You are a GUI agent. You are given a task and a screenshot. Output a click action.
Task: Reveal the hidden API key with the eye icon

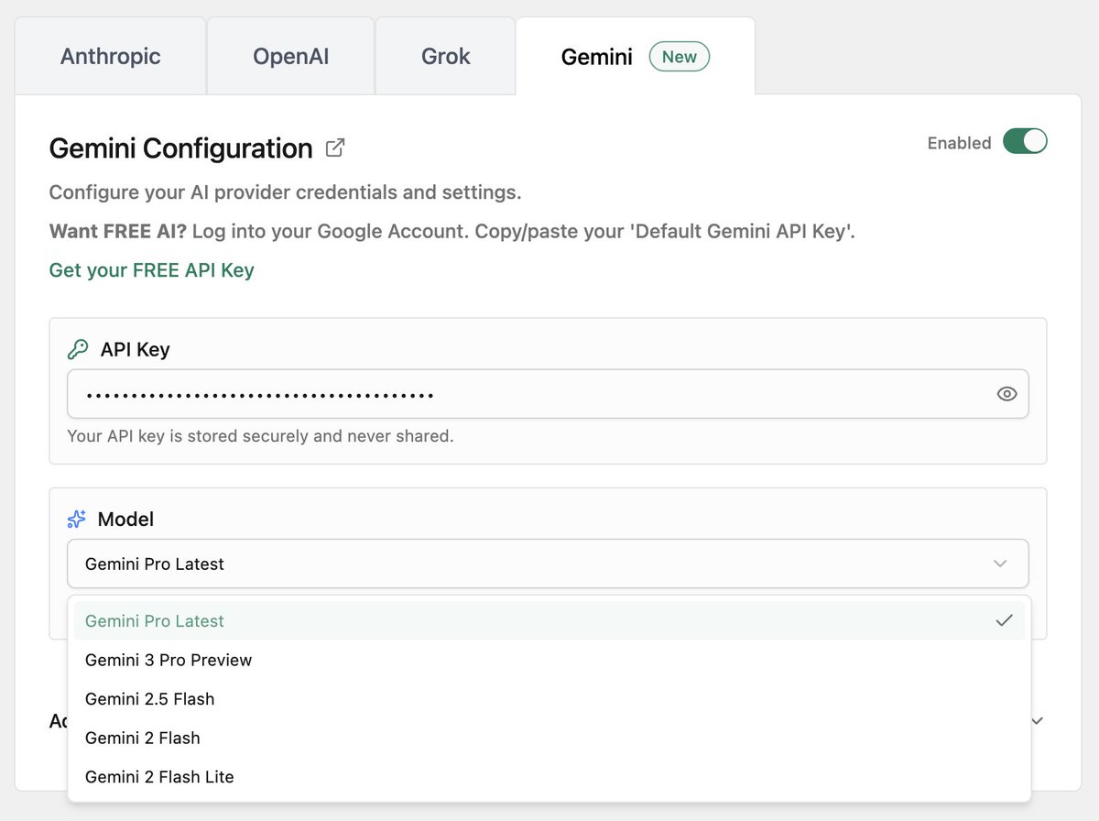point(1007,393)
